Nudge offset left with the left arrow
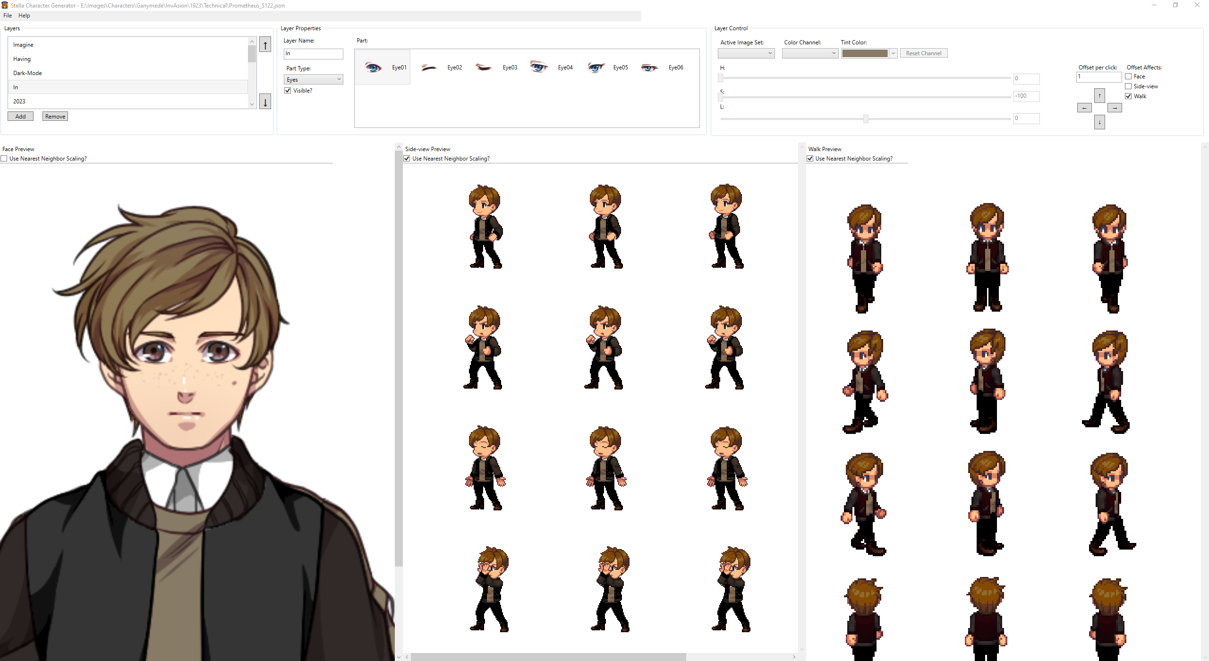Screen dimensions: 1209x661 click(x=1084, y=108)
